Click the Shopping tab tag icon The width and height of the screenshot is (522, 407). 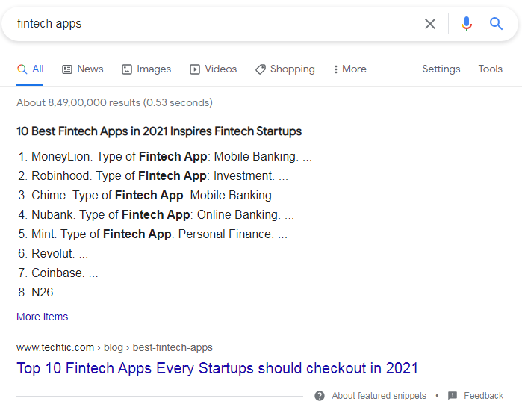[261, 69]
